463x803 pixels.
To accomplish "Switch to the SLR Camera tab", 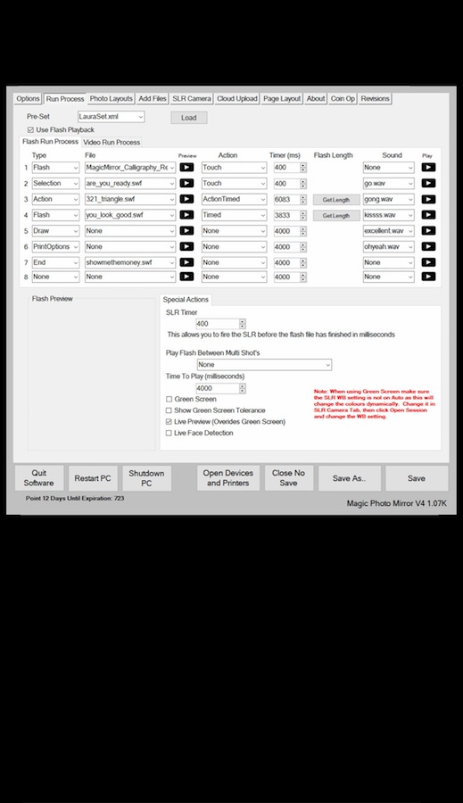I will [192, 99].
